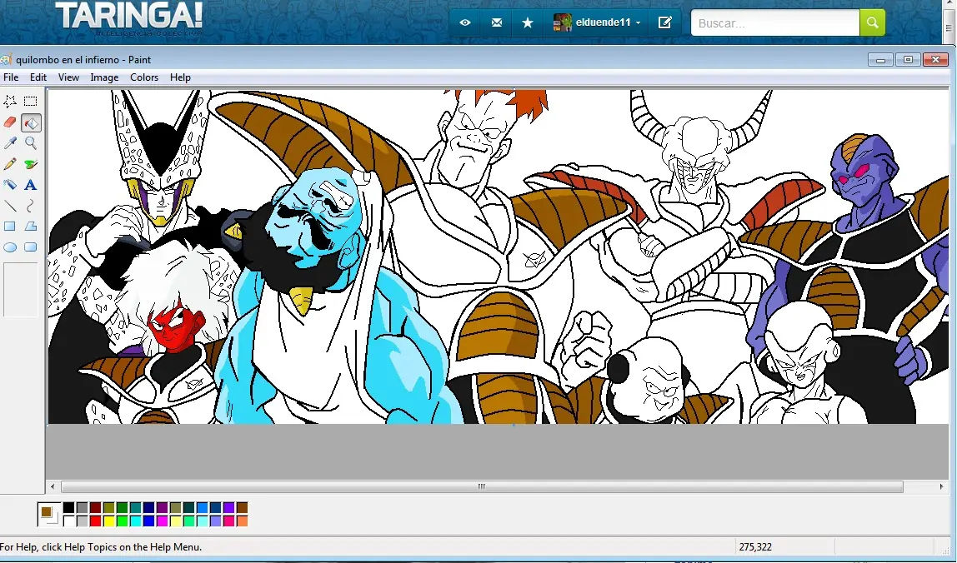The height and width of the screenshot is (563, 957).
Task: Click the green search magnifier button
Action: [x=872, y=22]
